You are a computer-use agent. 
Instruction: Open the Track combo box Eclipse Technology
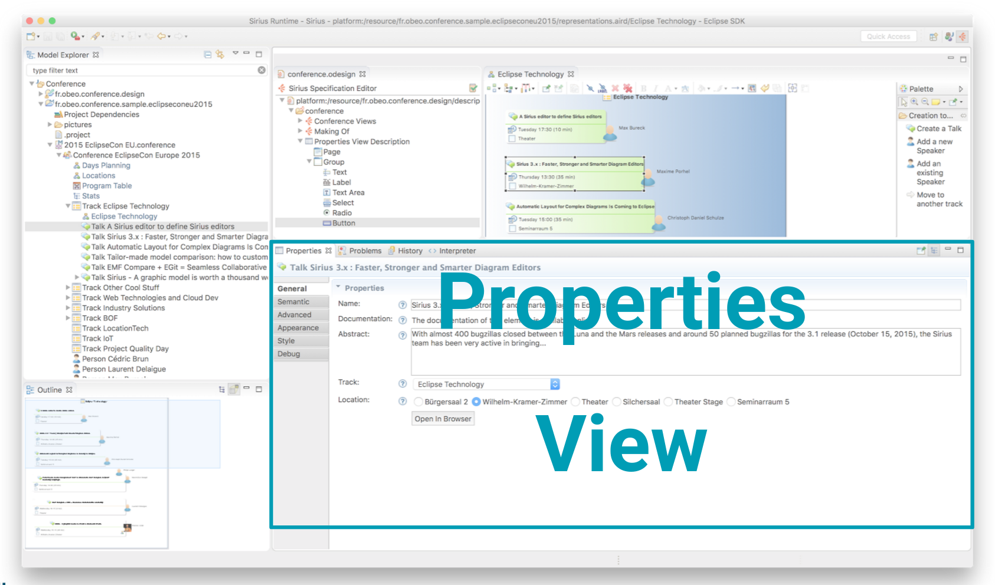pyautogui.click(x=486, y=384)
